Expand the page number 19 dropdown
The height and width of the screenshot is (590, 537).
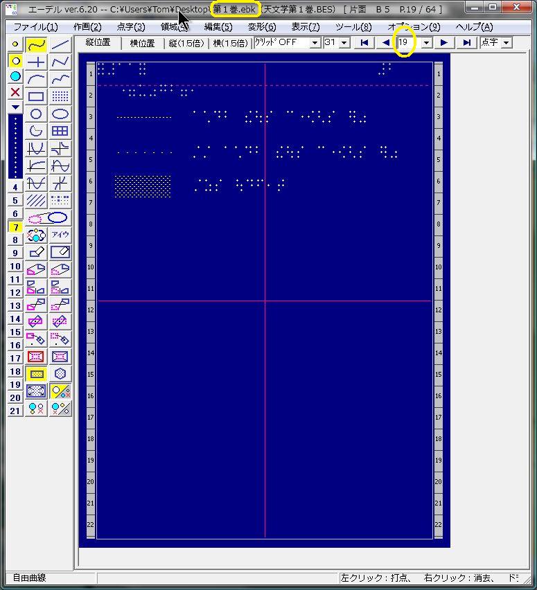tap(426, 43)
